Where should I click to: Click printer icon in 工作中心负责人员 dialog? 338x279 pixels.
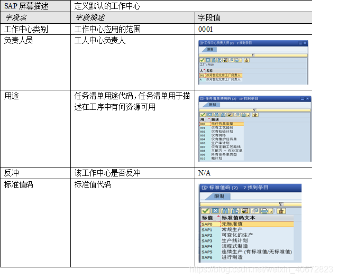[x=236, y=60]
